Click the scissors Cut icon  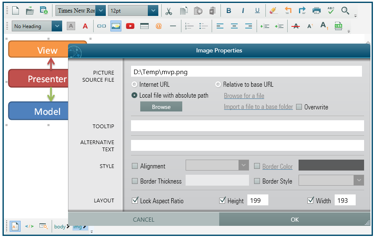[169, 11]
